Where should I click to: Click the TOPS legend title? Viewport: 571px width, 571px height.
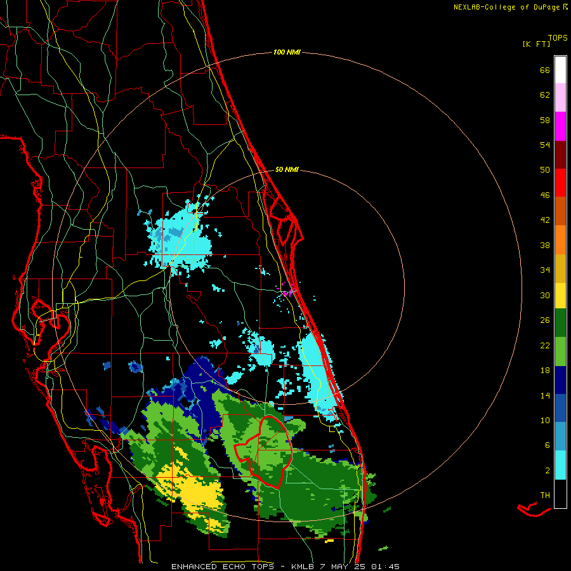coord(558,37)
